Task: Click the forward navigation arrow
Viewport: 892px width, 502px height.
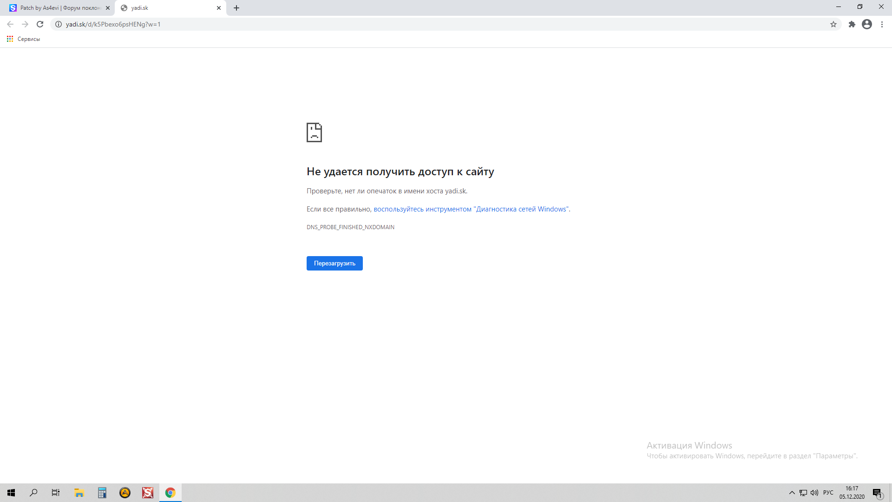Action: tap(25, 24)
